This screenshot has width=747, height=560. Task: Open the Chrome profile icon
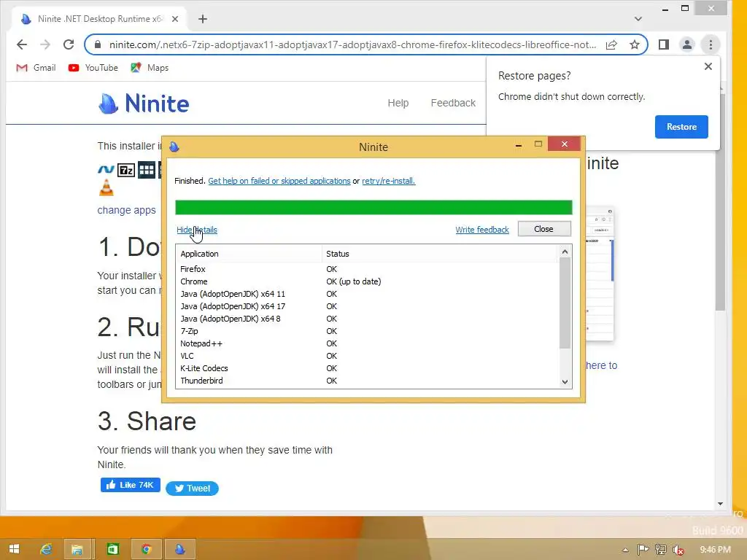687,44
